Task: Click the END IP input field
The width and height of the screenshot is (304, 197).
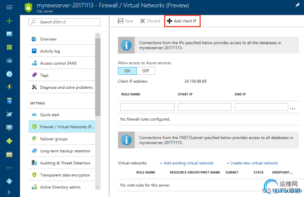Action: [x=262, y=107]
